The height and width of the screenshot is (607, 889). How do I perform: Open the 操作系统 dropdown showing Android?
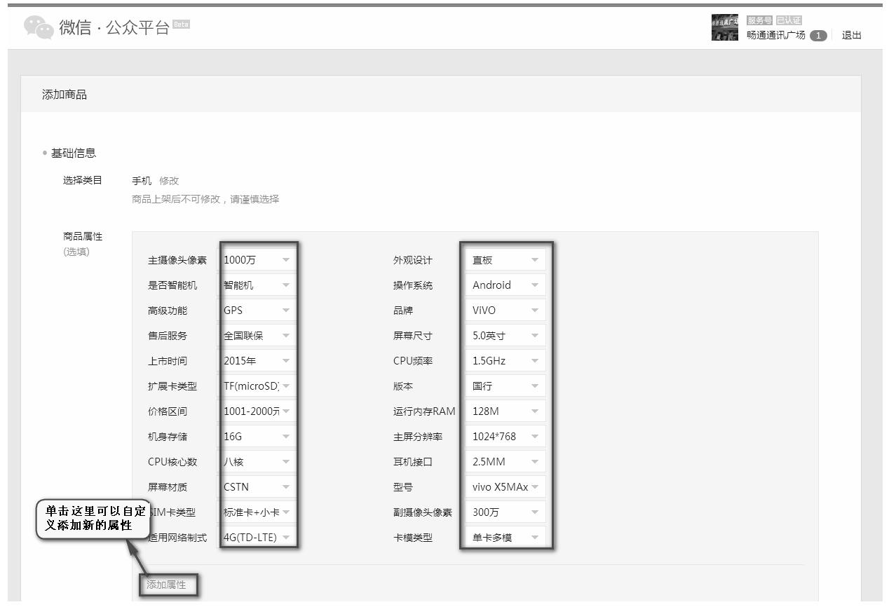pos(505,285)
